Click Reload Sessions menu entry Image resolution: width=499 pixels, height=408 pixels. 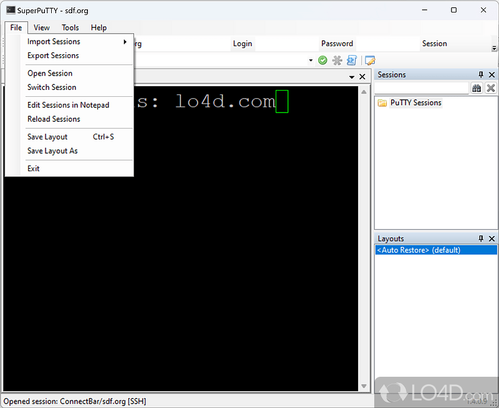[x=54, y=119]
